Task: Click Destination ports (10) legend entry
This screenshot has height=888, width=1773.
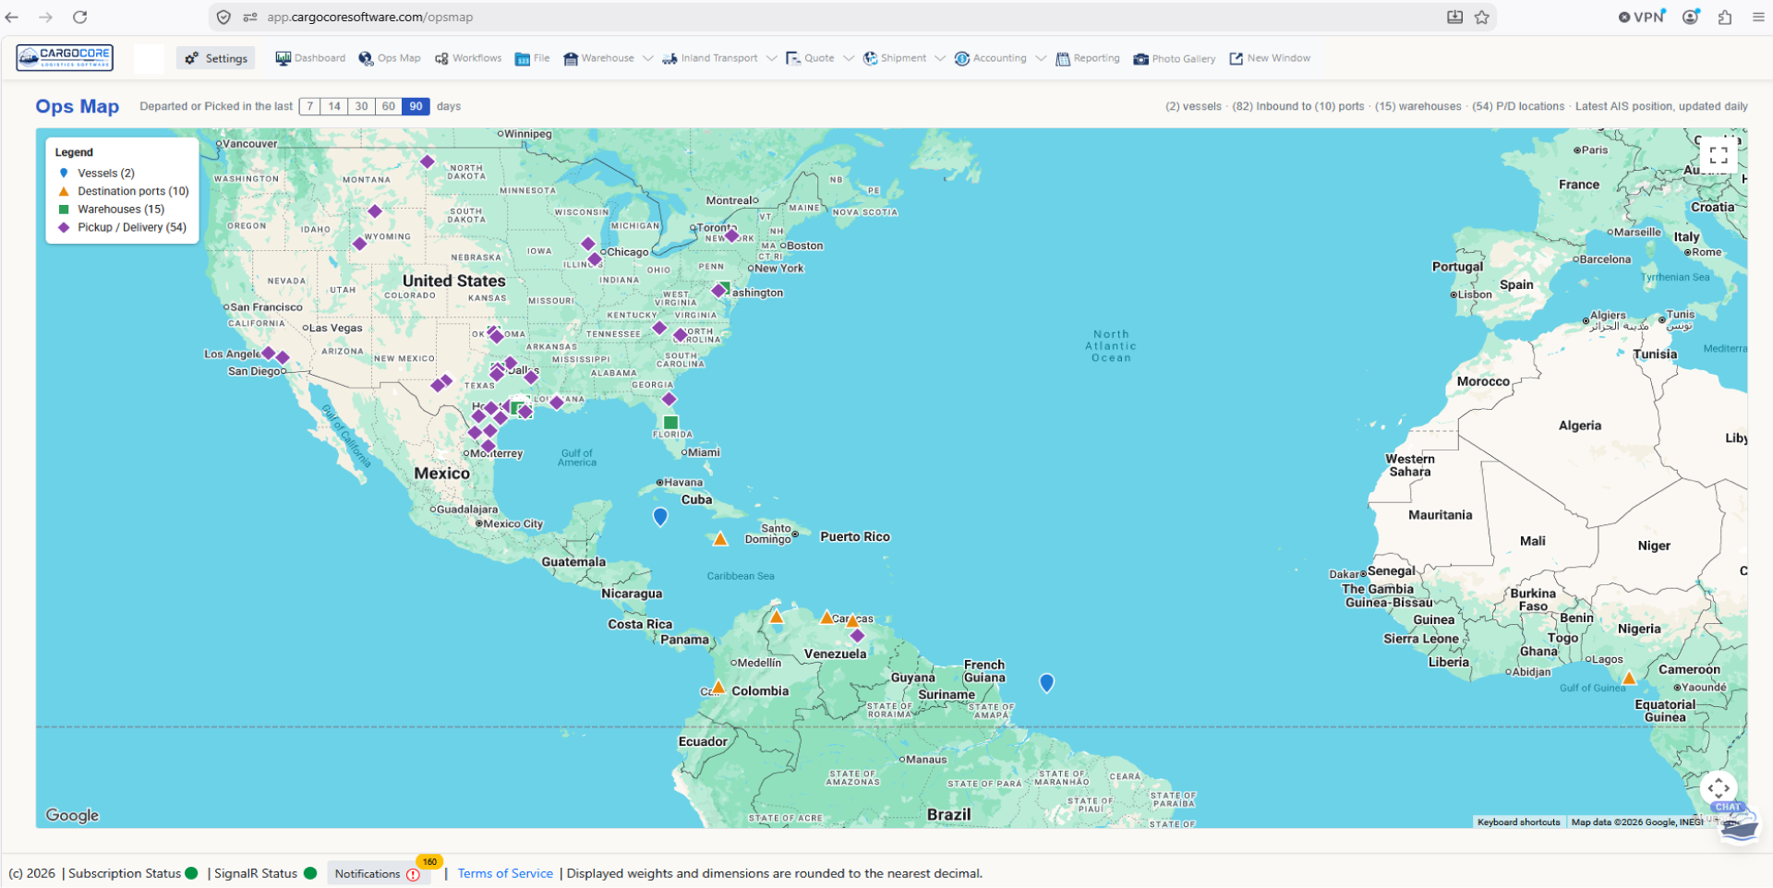Action: tap(124, 192)
